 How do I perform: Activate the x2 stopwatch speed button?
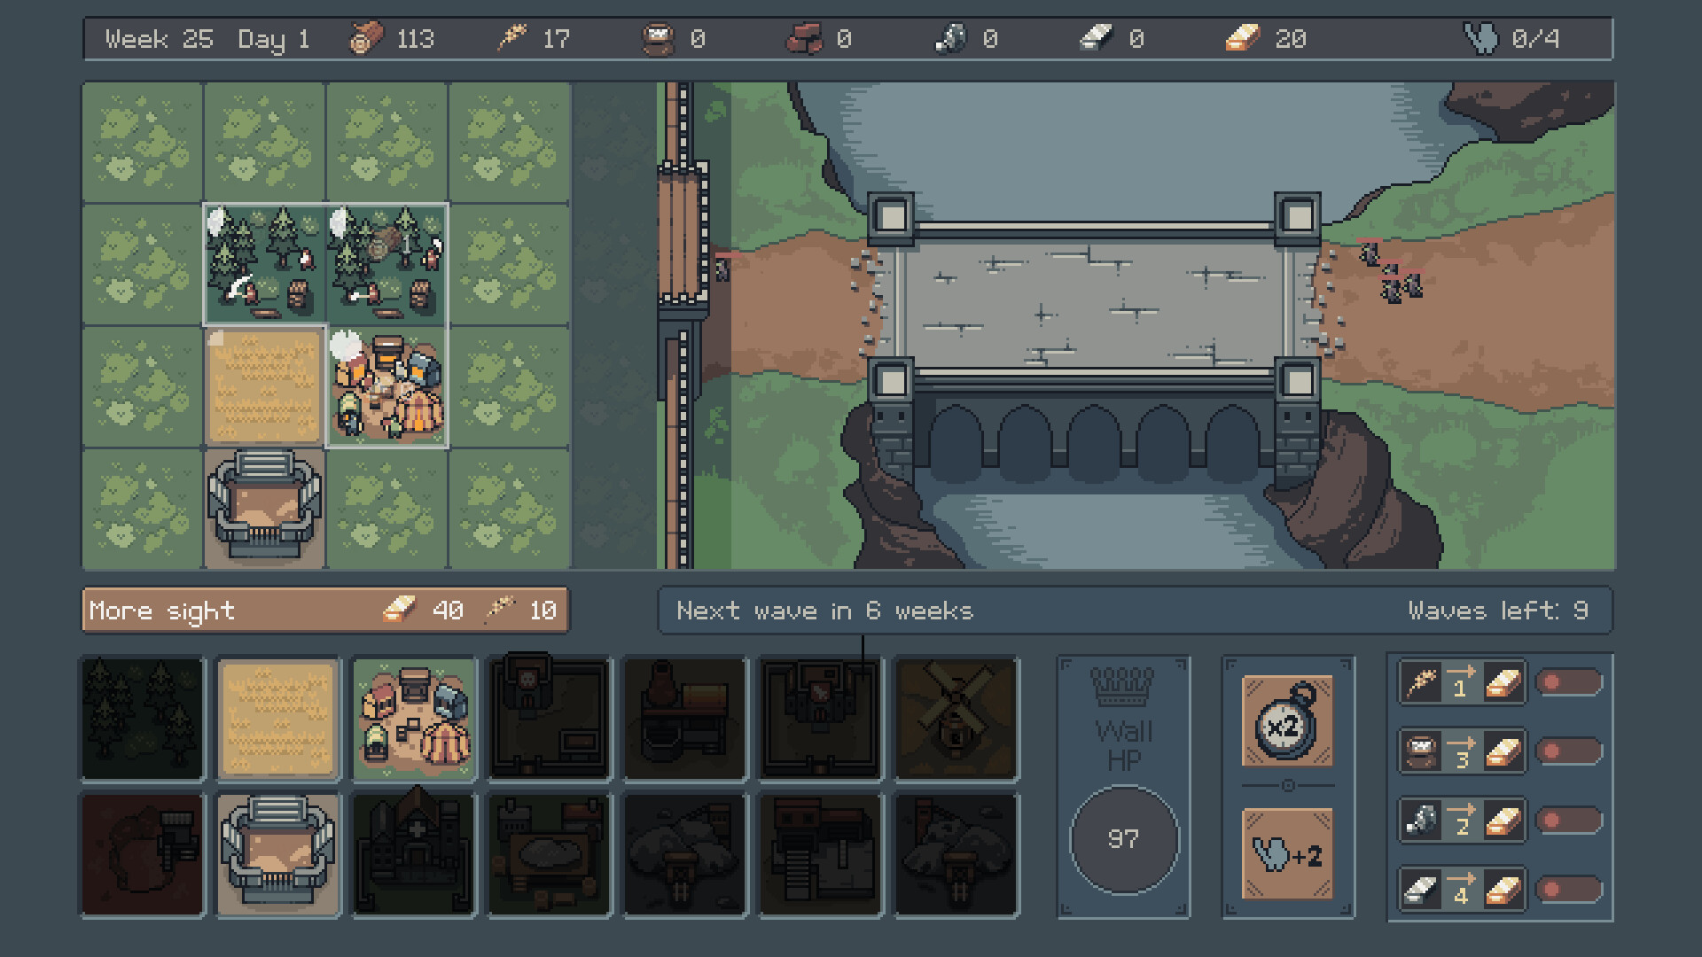point(1286,721)
